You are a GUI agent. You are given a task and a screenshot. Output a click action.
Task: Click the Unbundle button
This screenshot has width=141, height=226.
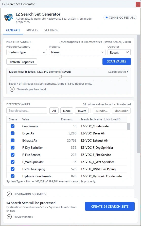[121, 111]
